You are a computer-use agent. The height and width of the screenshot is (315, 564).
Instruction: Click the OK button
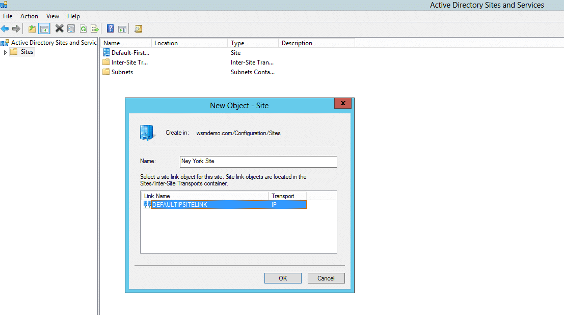click(x=283, y=278)
